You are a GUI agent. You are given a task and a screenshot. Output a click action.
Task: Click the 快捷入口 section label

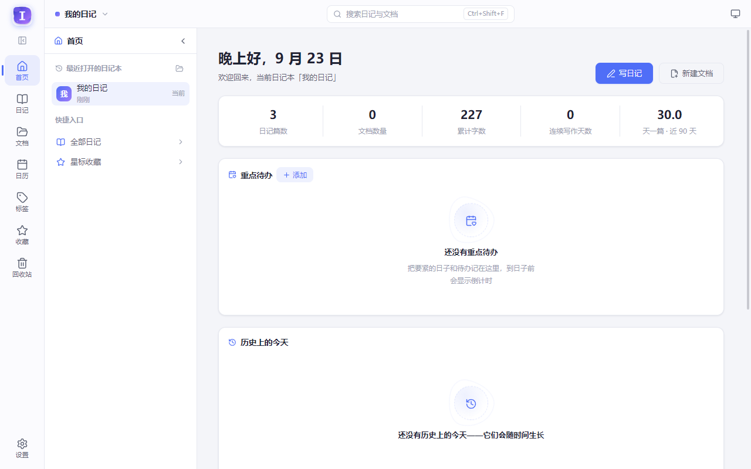coord(69,120)
